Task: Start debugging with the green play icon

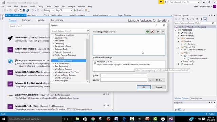Action: coord(75,11)
